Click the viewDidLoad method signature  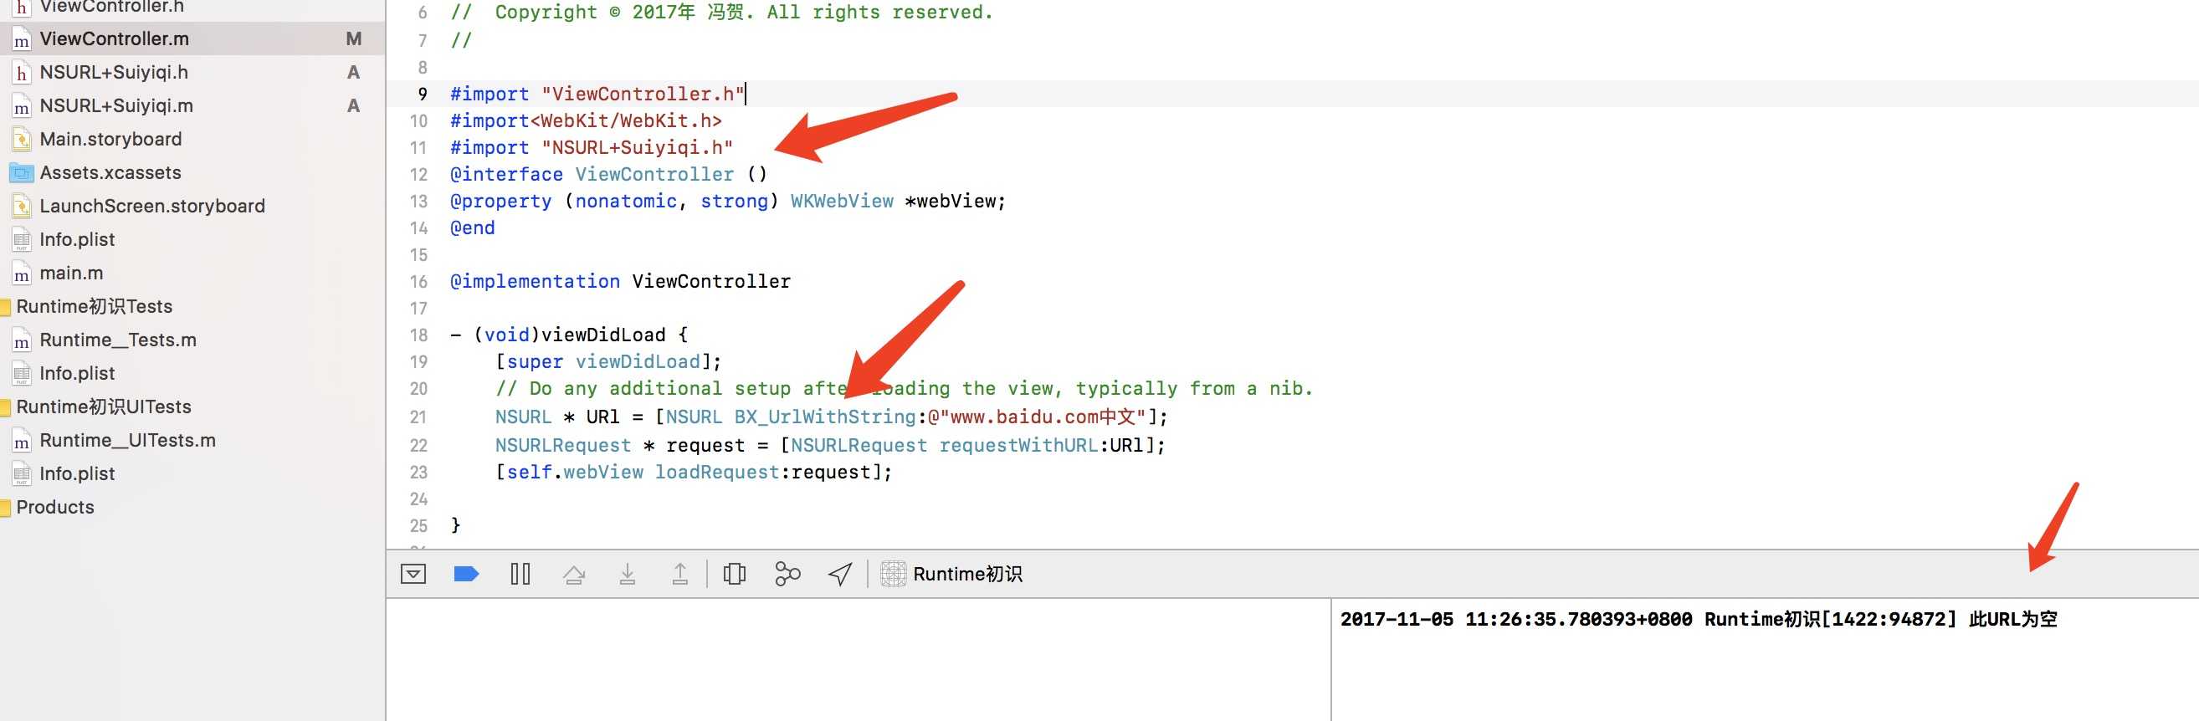tap(568, 335)
